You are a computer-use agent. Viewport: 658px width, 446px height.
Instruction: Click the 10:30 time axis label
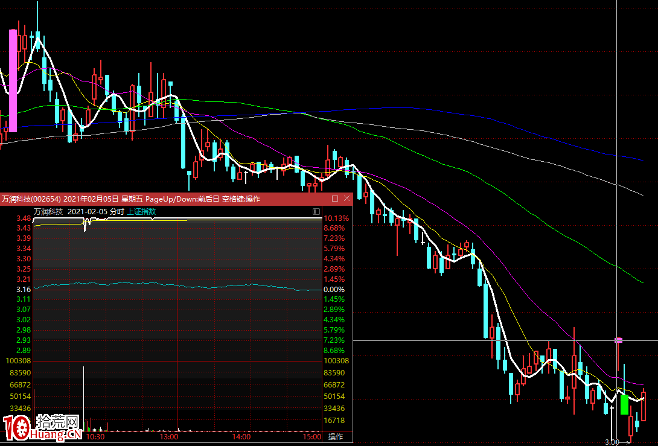[x=95, y=436]
